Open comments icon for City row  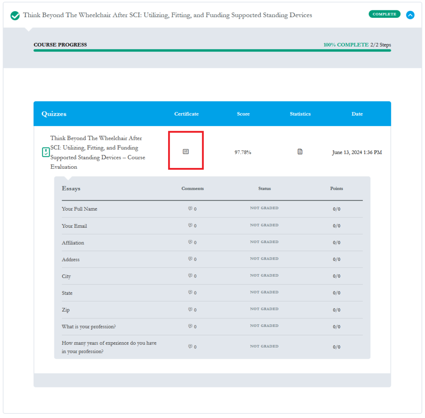(x=190, y=276)
